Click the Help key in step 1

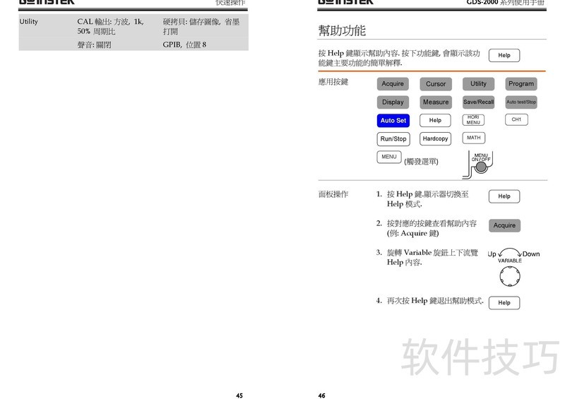pyautogui.click(x=504, y=196)
